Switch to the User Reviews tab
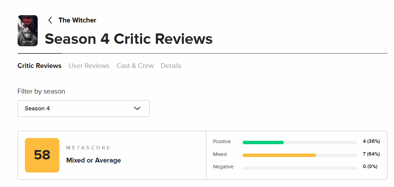Image resolution: width=394 pixels, height=187 pixels. coord(89,66)
